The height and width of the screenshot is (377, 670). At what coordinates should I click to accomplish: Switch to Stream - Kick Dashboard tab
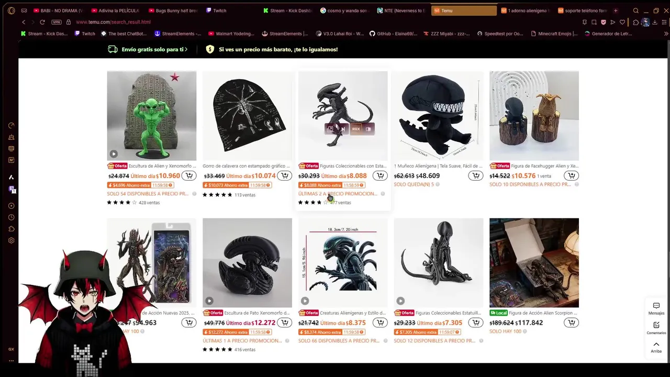288,10
